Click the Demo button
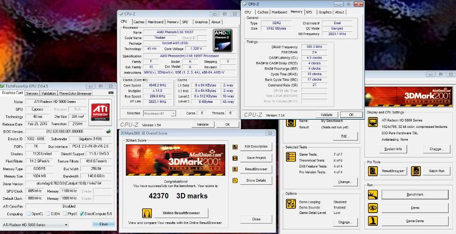Image resolution: width=456 pixels, height=234 pixels. click(x=415, y=208)
